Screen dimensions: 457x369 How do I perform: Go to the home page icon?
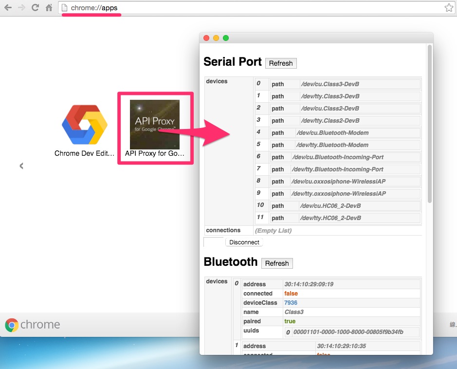(x=49, y=8)
